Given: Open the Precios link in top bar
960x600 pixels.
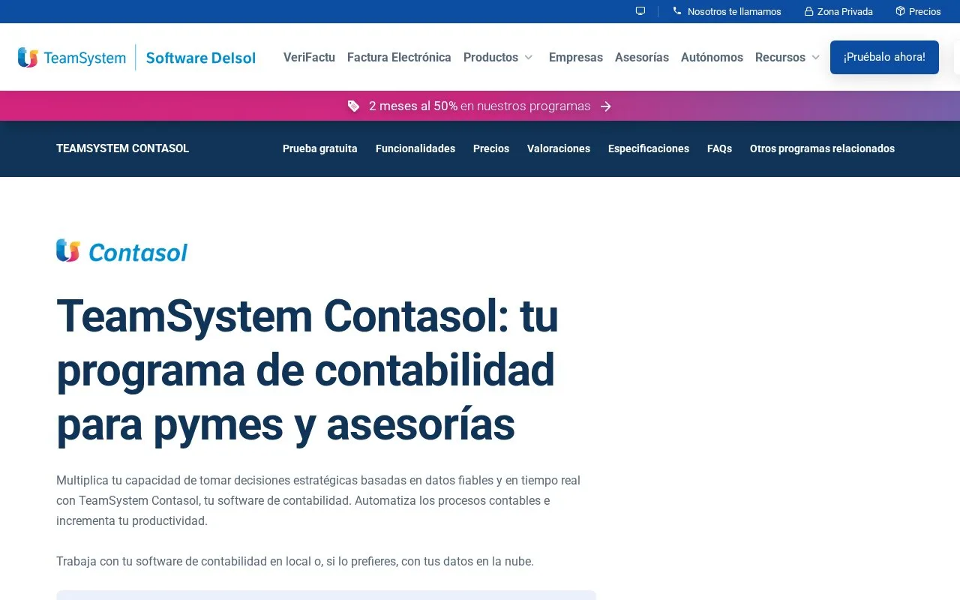Looking at the screenshot, I should (925, 11).
